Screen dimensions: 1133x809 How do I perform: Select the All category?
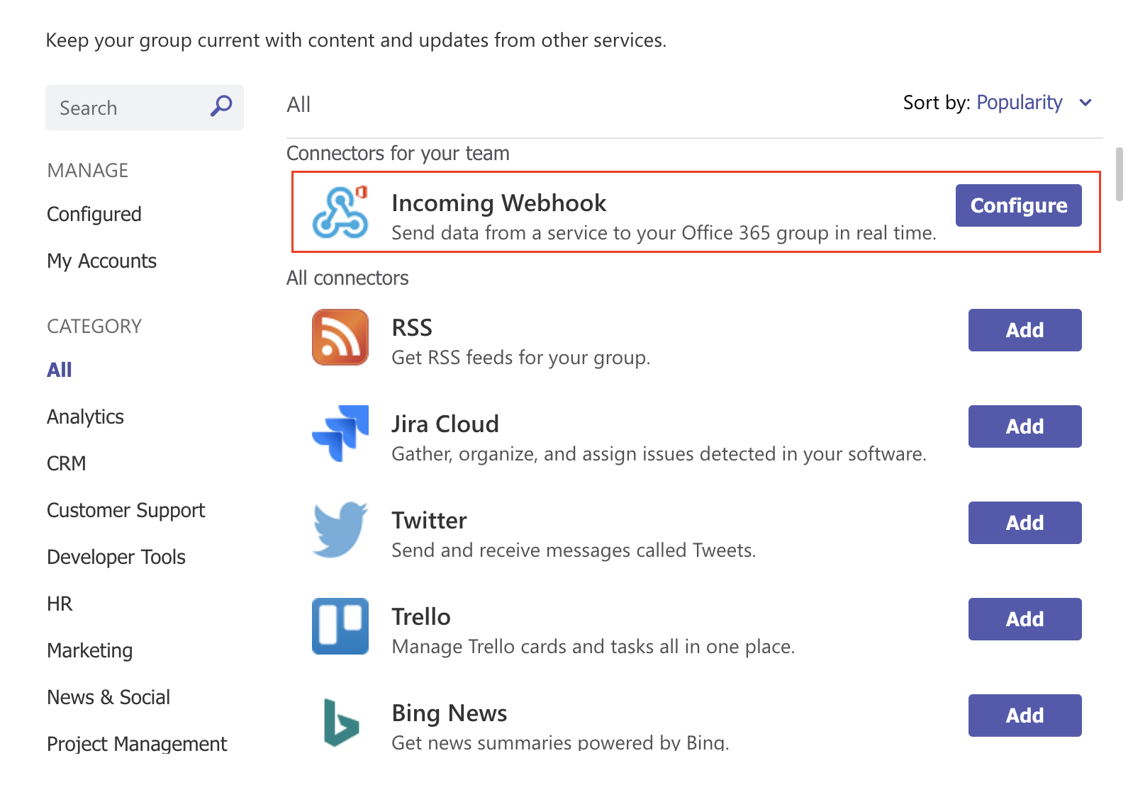click(60, 370)
